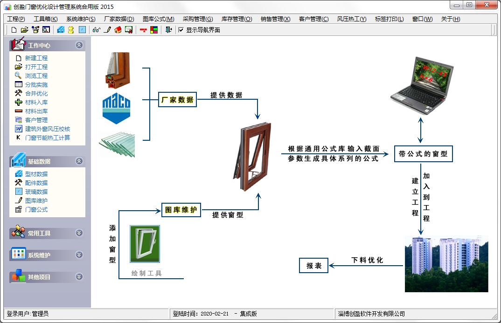Click the exit door toolbar icon
This screenshot has width=501, height=323.
[169, 30]
